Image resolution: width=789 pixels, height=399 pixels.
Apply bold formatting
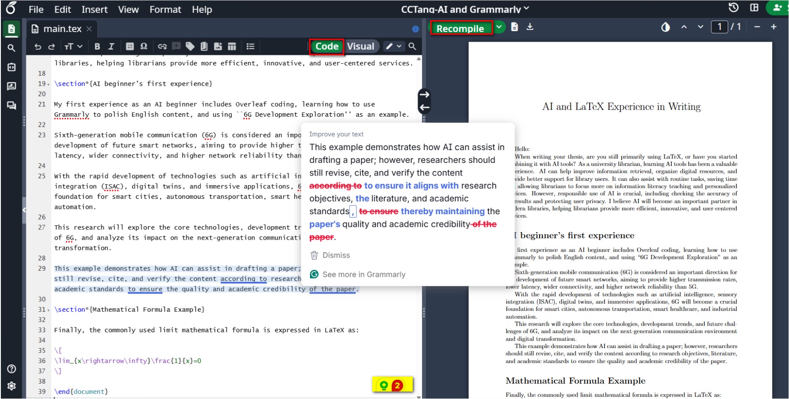(97, 47)
